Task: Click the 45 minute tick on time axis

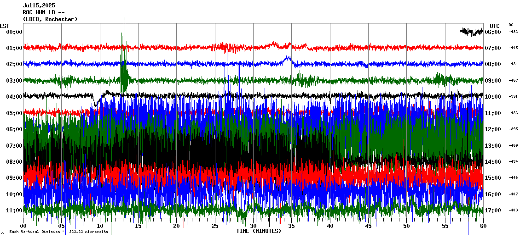Action: 368,226
